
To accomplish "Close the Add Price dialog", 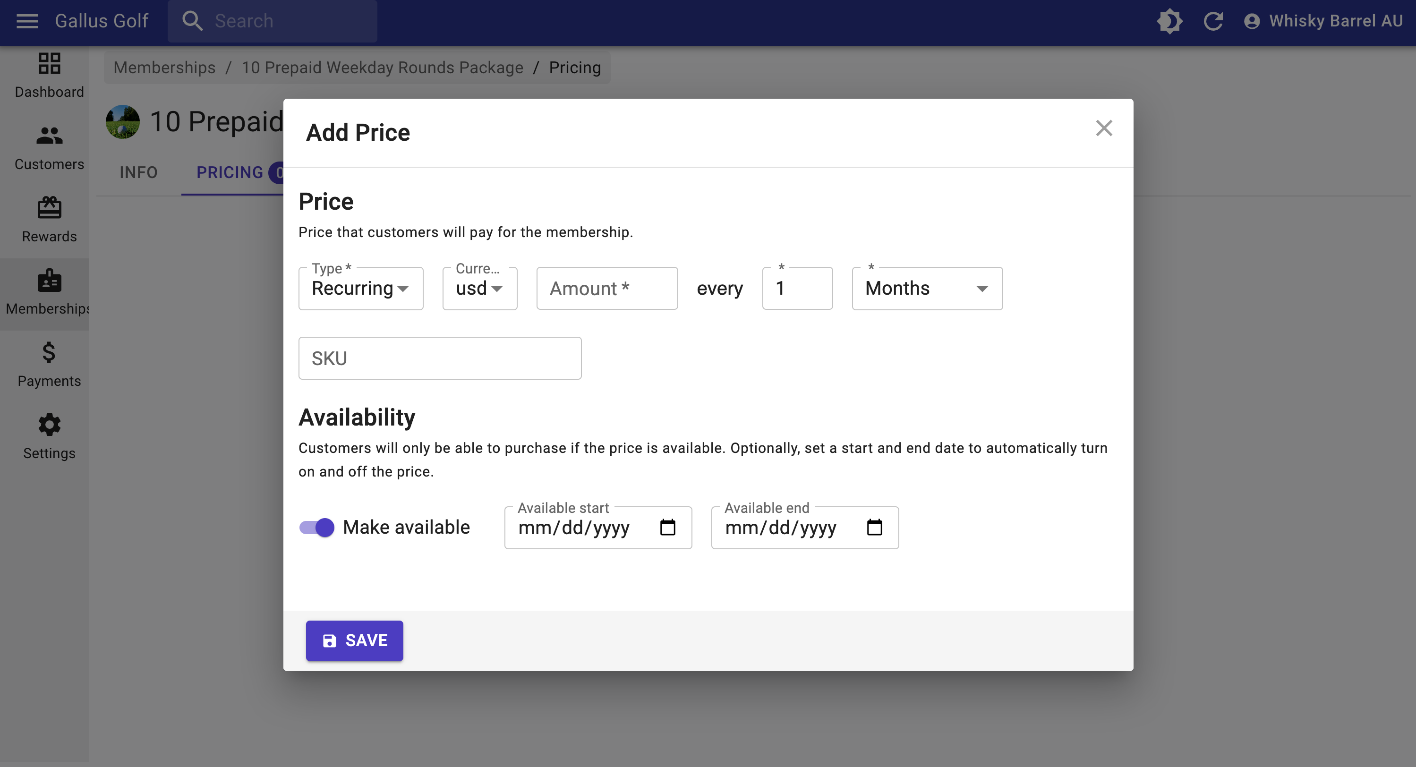I will 1104,128.
